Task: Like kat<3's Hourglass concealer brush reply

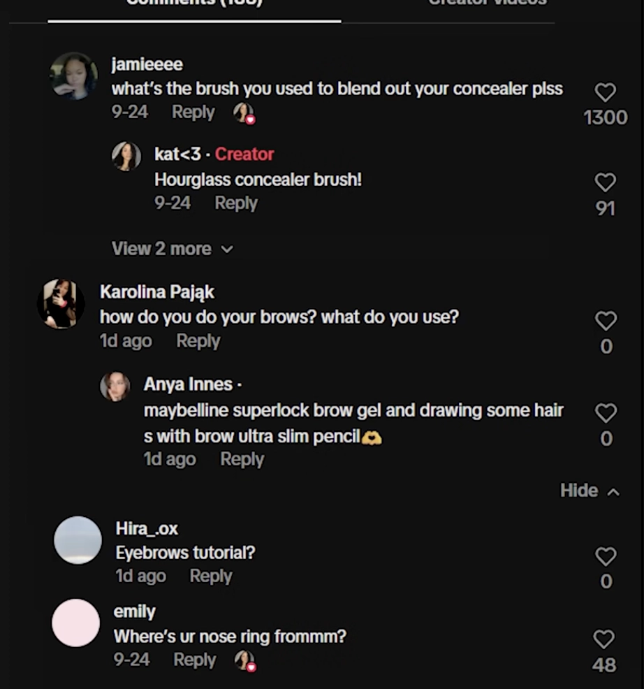Action: tap(606, 182)
